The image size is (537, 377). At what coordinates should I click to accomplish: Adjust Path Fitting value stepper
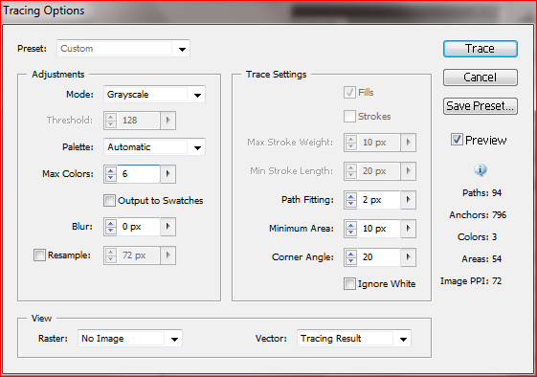click(351, 200)
